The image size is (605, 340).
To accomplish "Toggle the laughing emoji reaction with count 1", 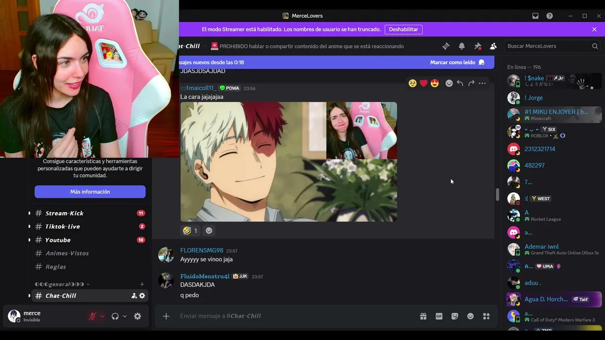I will click(x=190, y=230).
